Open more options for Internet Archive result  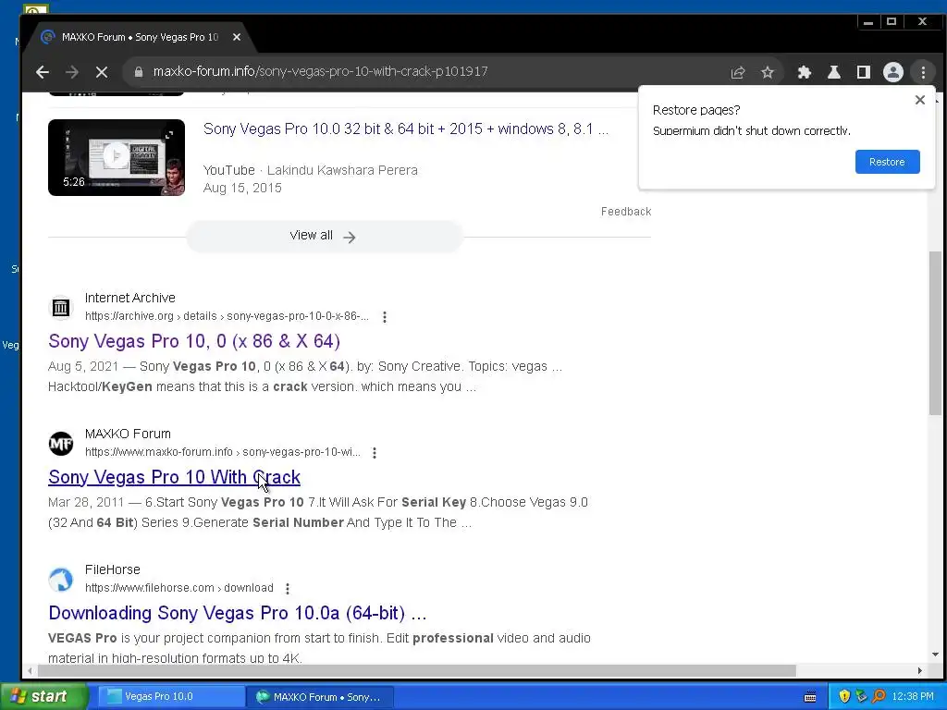coord(385,317)
